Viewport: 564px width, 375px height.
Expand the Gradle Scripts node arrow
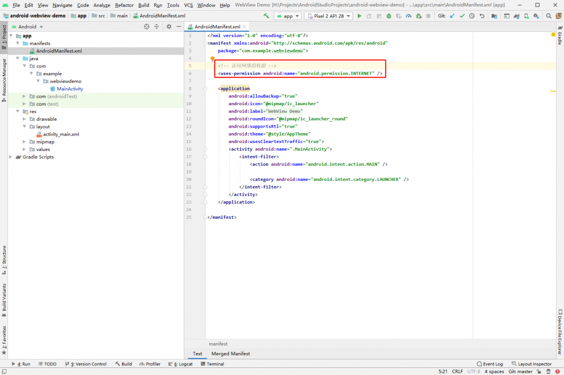tap(11, 157)
